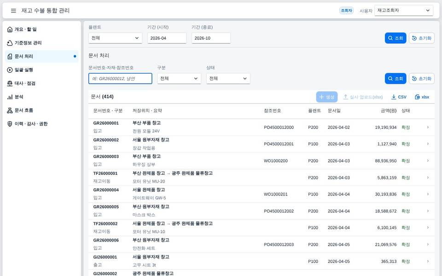Click 모터 유닛 MU-20 summary text
442x276 pixels.
[x=149, y=181]
